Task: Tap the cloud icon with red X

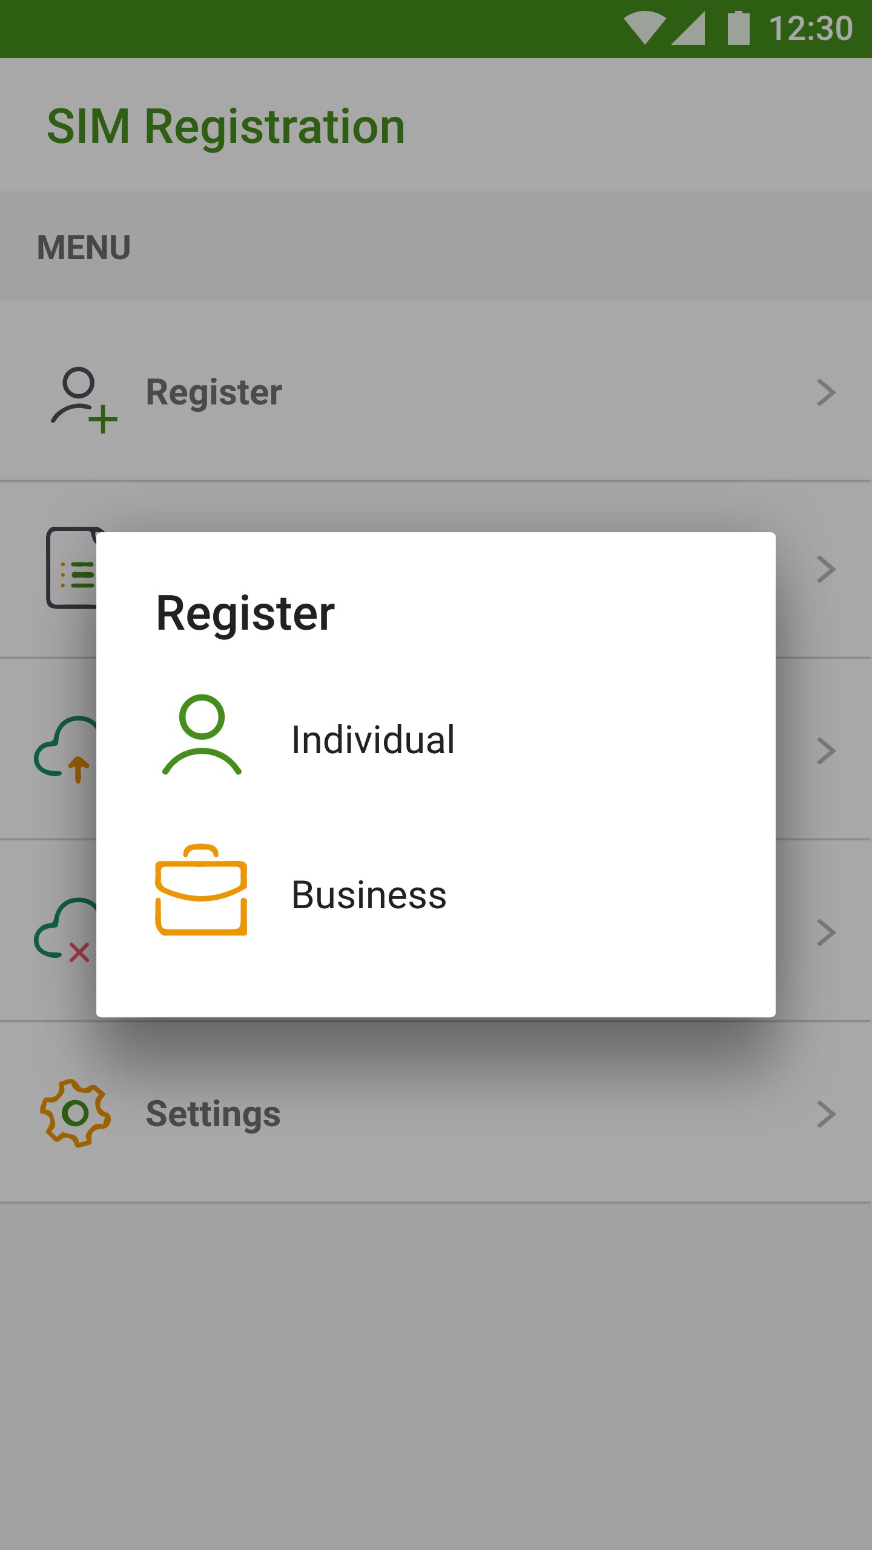Action: point(64,931)
